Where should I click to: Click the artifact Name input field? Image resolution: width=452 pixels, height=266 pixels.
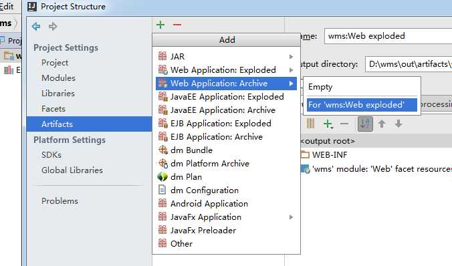pyautogui.click(x=388, y=36)
